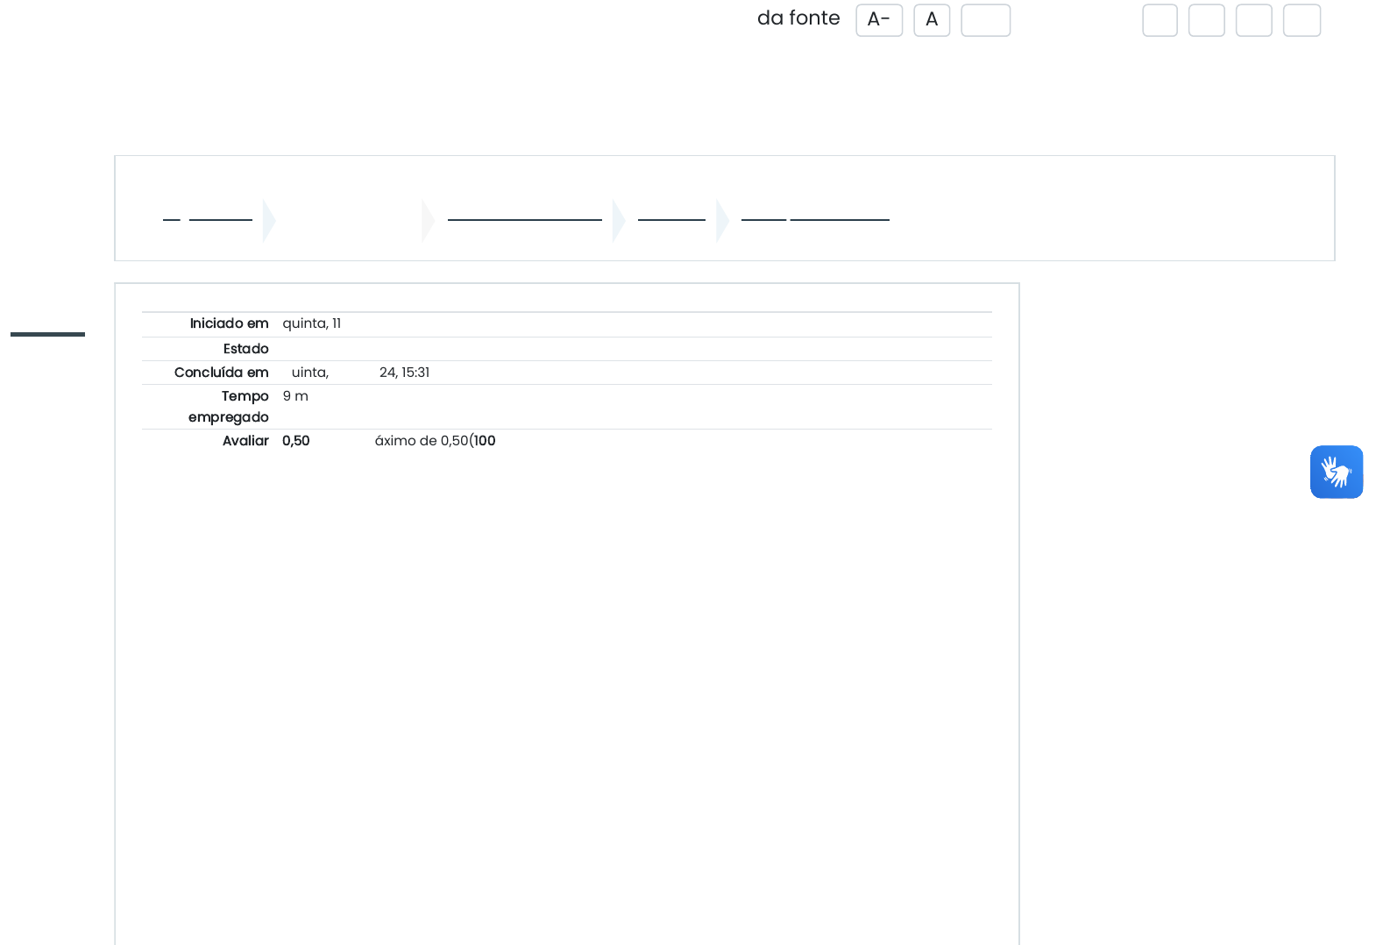This screenshot has width=1376, height=945.
Task: Click the dark underlined item in left sidebar
Action: pyautogui.click(x=47, y=333)
